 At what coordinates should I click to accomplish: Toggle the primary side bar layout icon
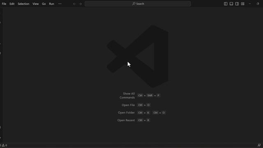coord(226,4)
